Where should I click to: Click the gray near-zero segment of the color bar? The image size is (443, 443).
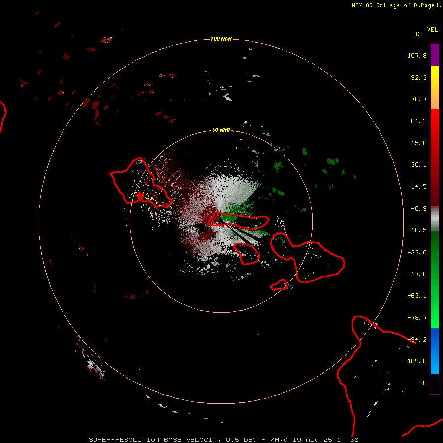(435, 219)
